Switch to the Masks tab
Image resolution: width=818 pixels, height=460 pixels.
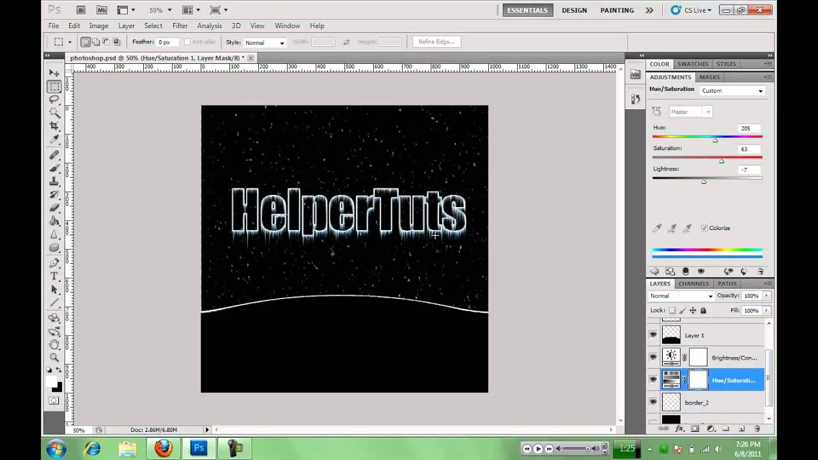(709, 77)
